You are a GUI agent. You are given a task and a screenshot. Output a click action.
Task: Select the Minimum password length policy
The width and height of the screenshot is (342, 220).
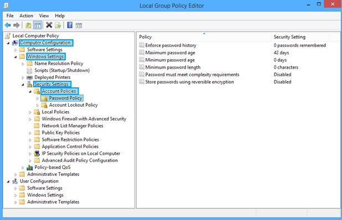[173, 67]
